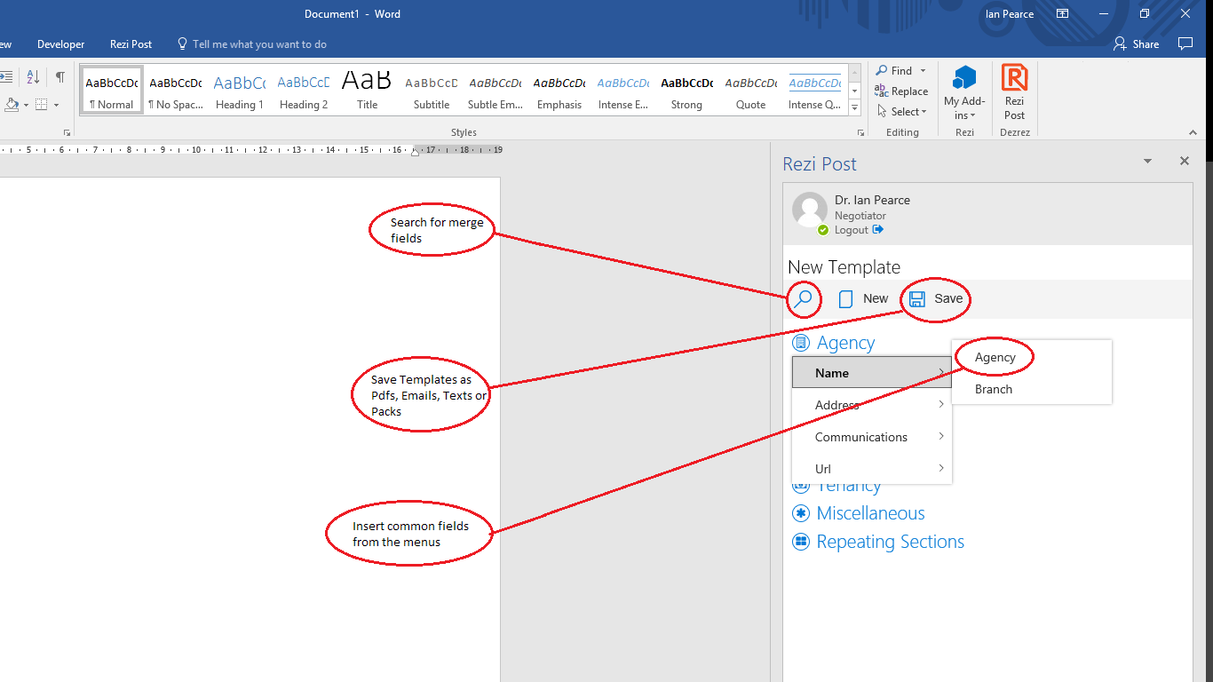1213x682 pixels.
Task: Open the Paragraph settings dialog launcher
Action: (67, 133)
